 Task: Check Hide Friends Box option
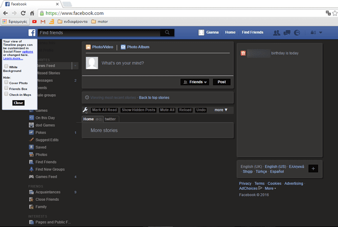coord(6,88)
